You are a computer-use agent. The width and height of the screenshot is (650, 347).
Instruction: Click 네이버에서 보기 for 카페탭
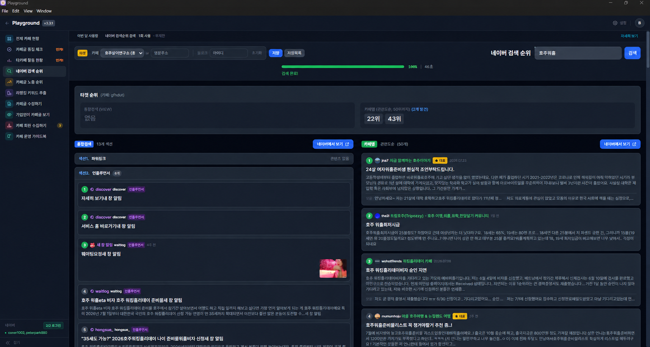pyautogui.click(x=620, y=144)
